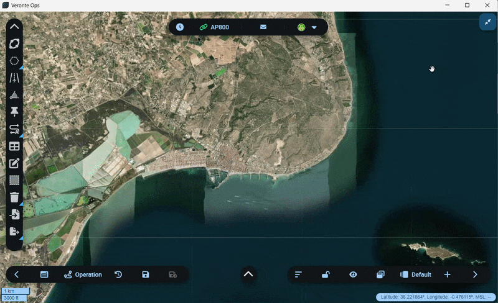Add a new workspace with plus button
This screenshot has width=498, height=303.
447,274
